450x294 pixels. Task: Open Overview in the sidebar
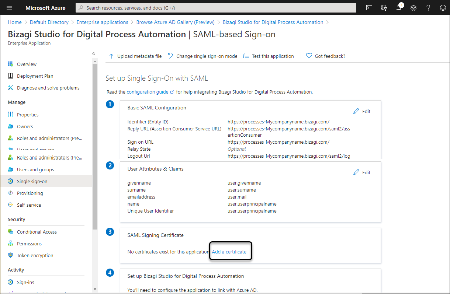point(27,64)
